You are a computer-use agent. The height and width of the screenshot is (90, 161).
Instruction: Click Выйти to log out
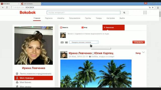pyautogui.click(x=122, y=18)
